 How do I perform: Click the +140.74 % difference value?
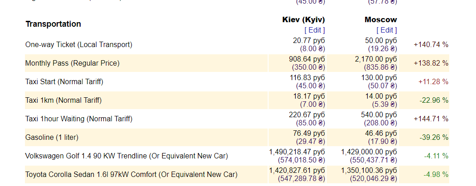click(x=431, y=45)
